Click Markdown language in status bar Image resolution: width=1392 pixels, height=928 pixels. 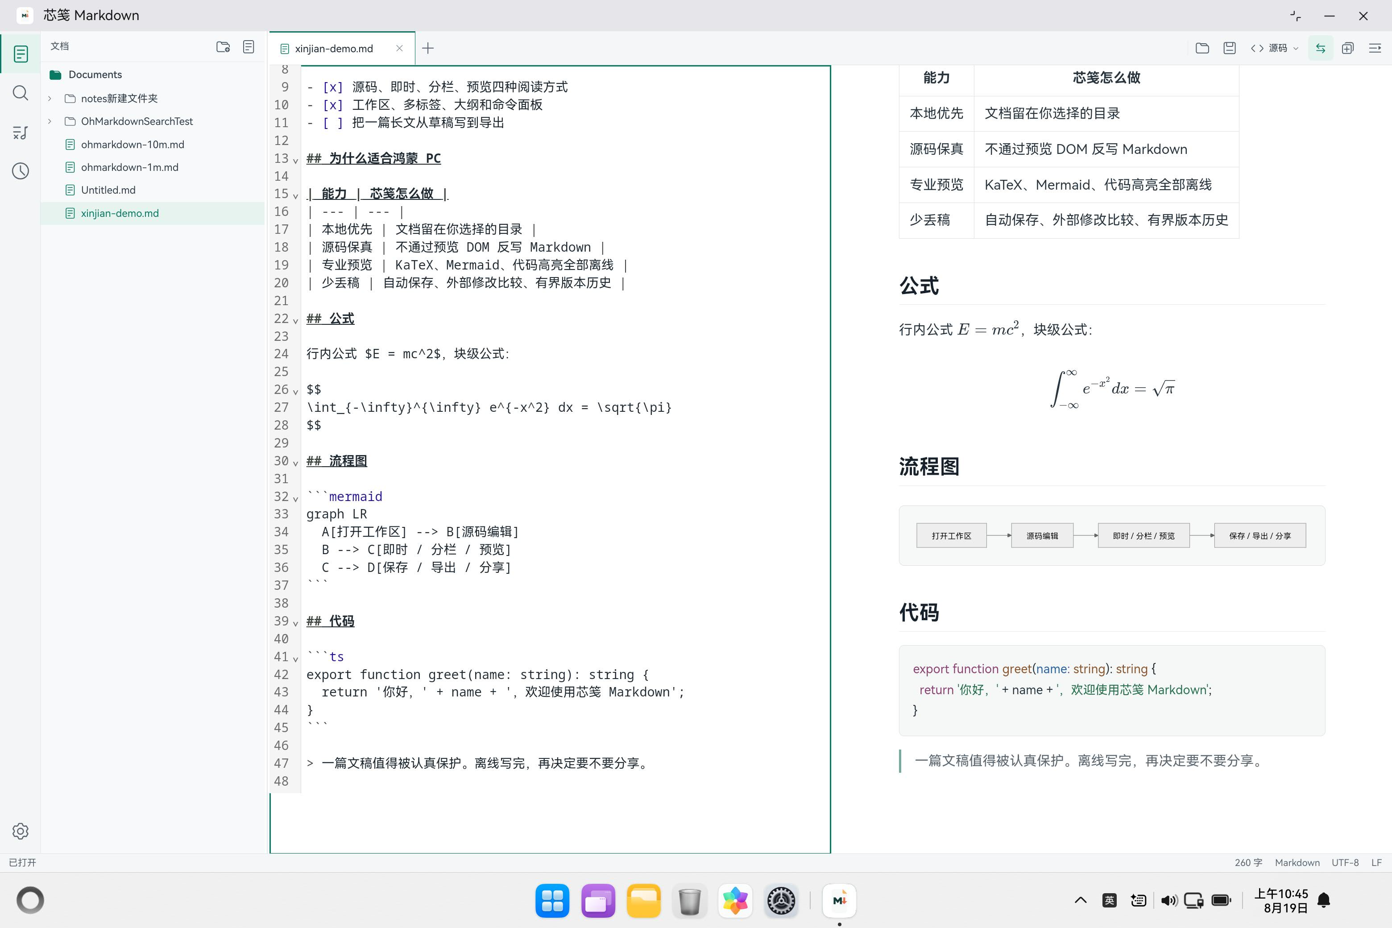[x=1297, y=862]
